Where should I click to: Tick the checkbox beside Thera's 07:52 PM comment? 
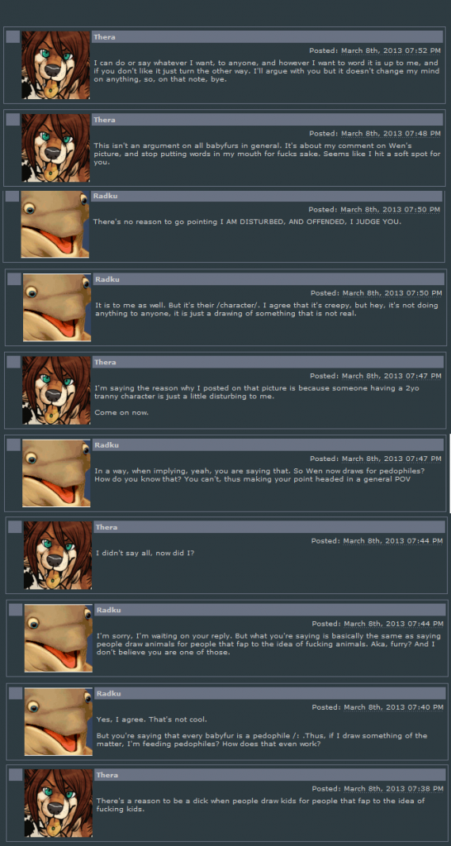coord(13,37)
